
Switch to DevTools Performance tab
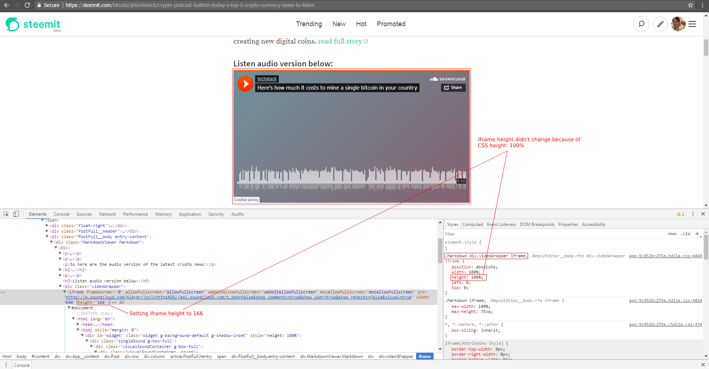click(136, 214)
